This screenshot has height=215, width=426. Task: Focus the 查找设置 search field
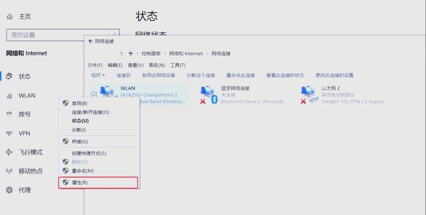pyautogui.click(x=63, y=35)
